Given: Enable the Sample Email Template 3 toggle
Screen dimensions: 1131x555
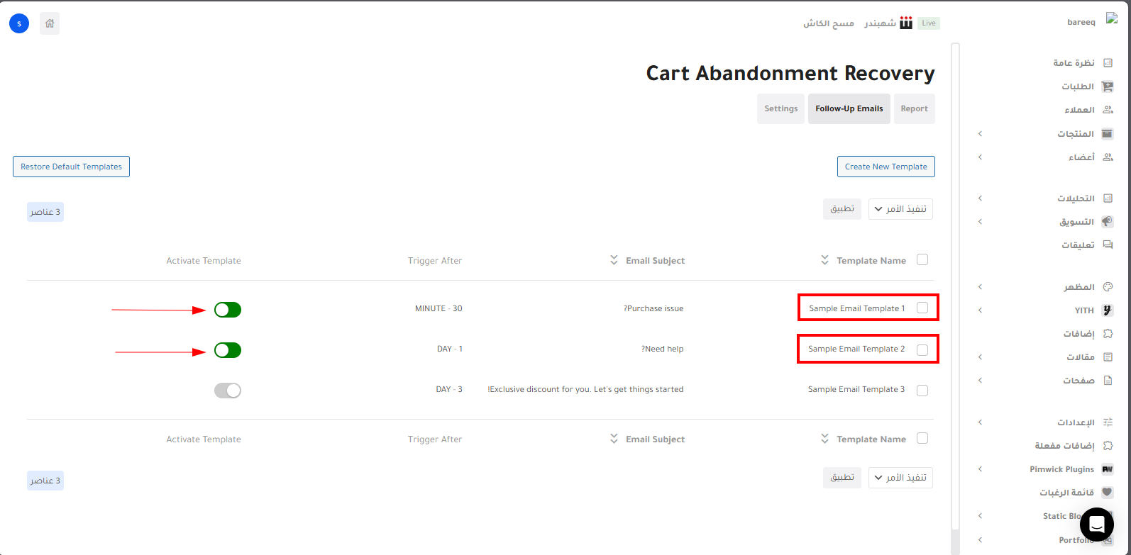Looking at the screenshot, I should [x=228, y=391].
